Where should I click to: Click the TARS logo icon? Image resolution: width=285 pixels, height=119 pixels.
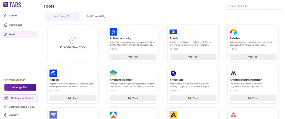tap(6, 5)
